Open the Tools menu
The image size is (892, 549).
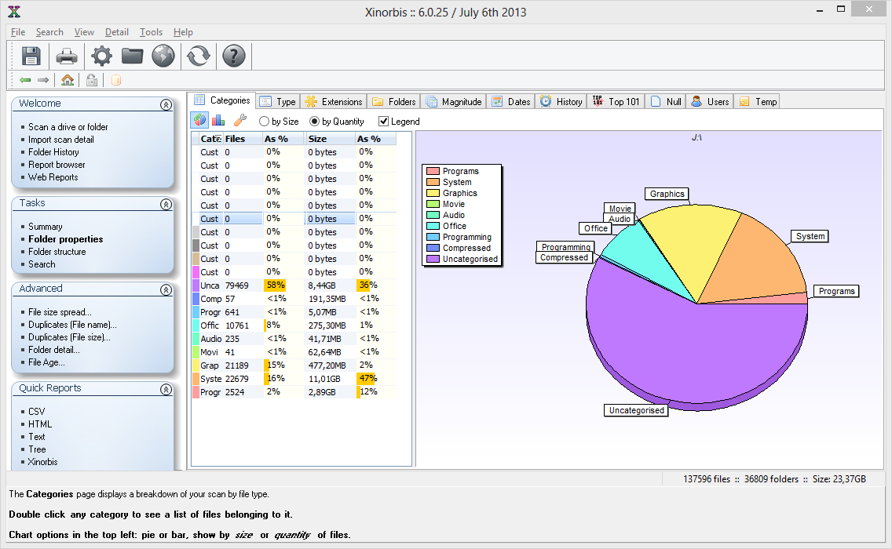pyautogui.click(x=151, y=32)
